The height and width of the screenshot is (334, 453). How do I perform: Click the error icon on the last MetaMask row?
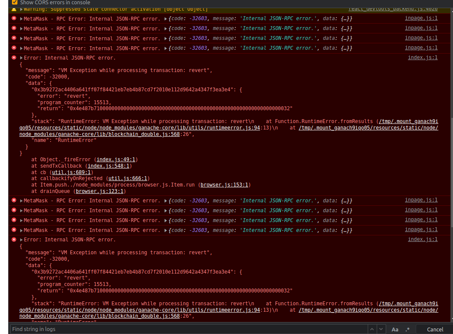pyautogui.click(x=13, y=230)
